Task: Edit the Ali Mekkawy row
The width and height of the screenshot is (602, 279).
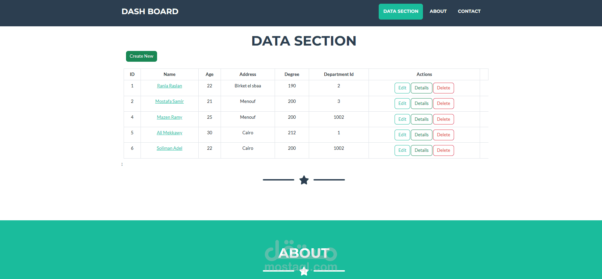Action: point(402,135)
